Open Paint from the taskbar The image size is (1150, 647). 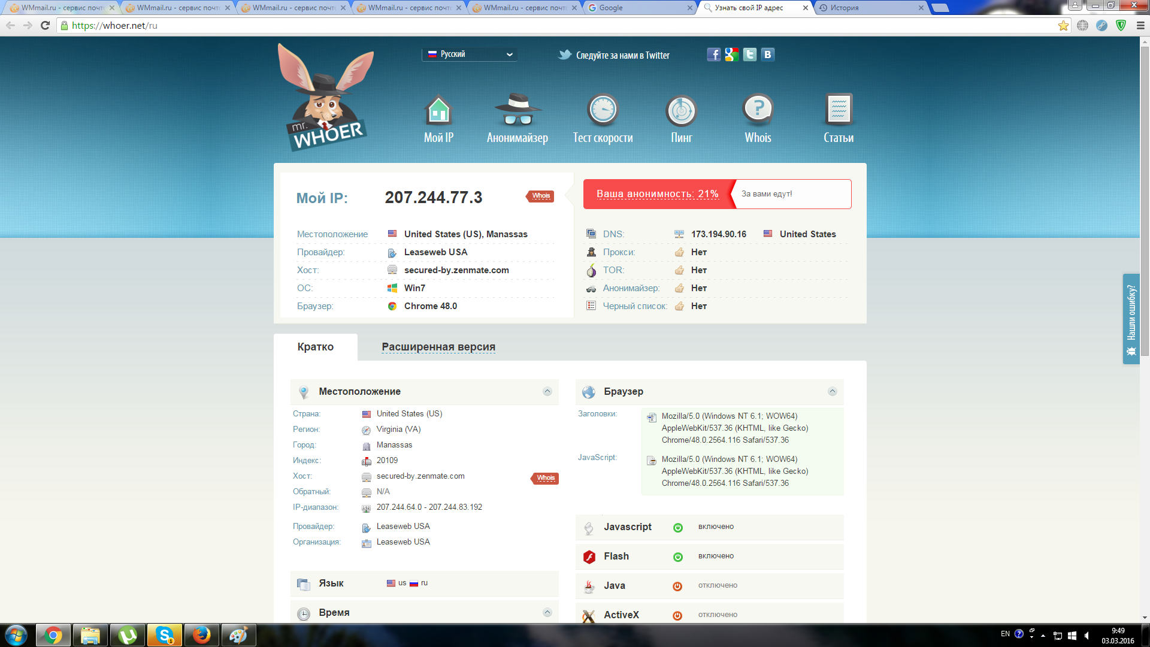tap(238, 635)
